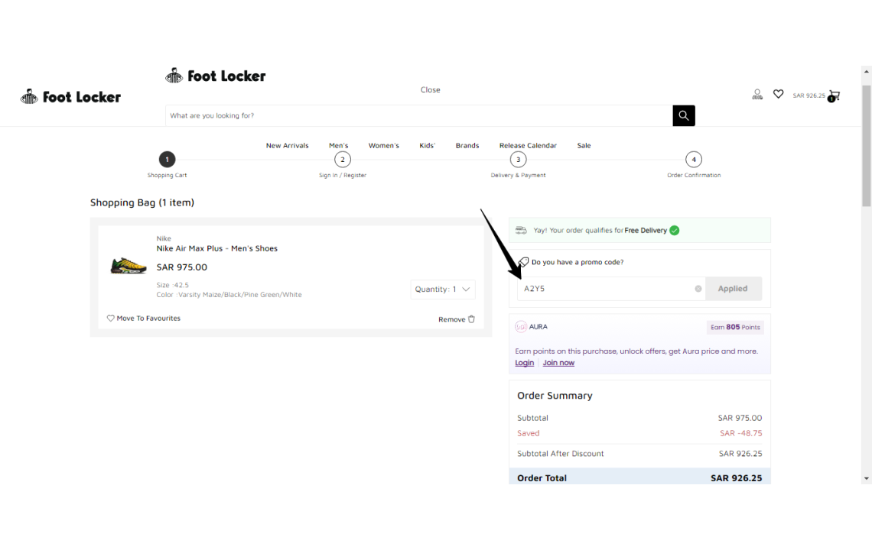Click the Earn 805 Points badge
872x550 pixels.
735,327
